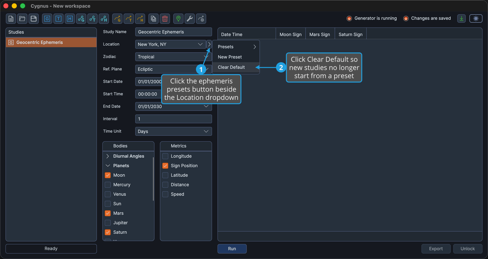488x259 pixels.
Task: Create a new workspace document
Action: 11,19
